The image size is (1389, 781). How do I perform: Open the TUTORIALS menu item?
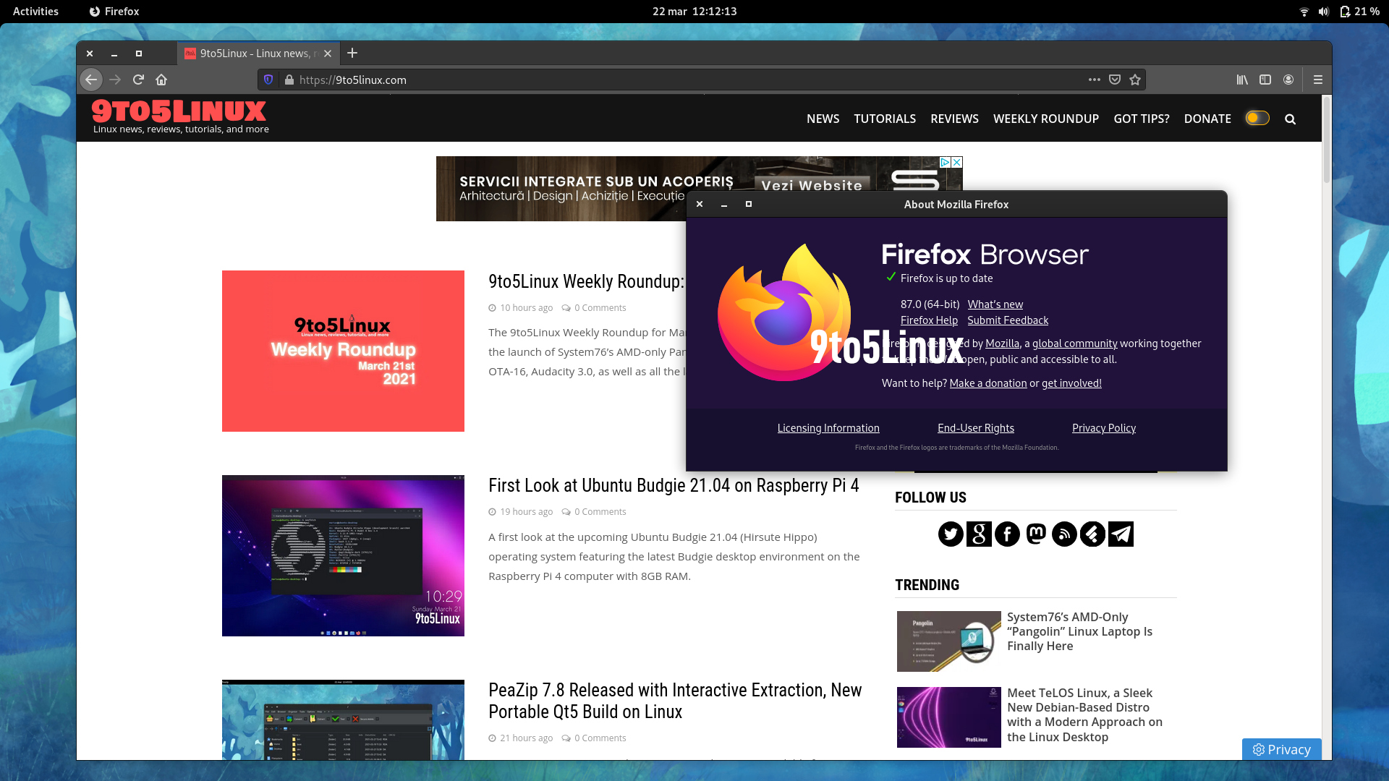[x=884, y=119]
